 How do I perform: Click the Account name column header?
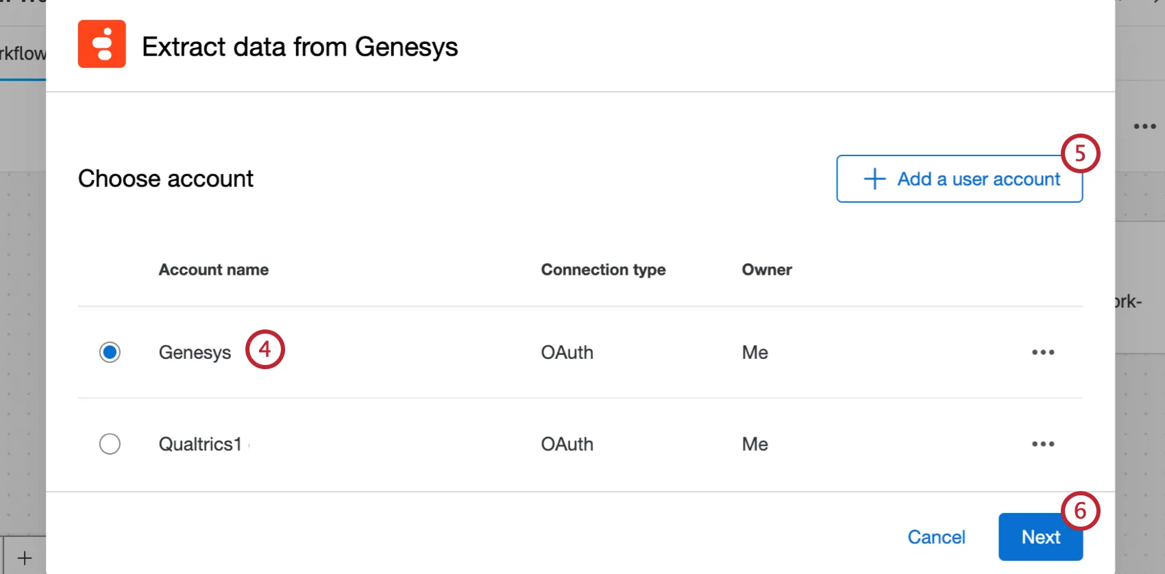pyautogui.click(x=213, y=269)
